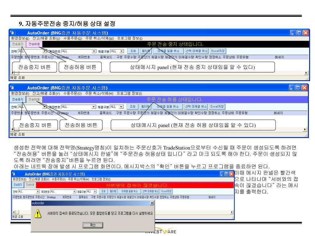Open 주문 취소/삭제 menu in the middle window
This screenshot has height=236, width=315.
coord(99,93)
